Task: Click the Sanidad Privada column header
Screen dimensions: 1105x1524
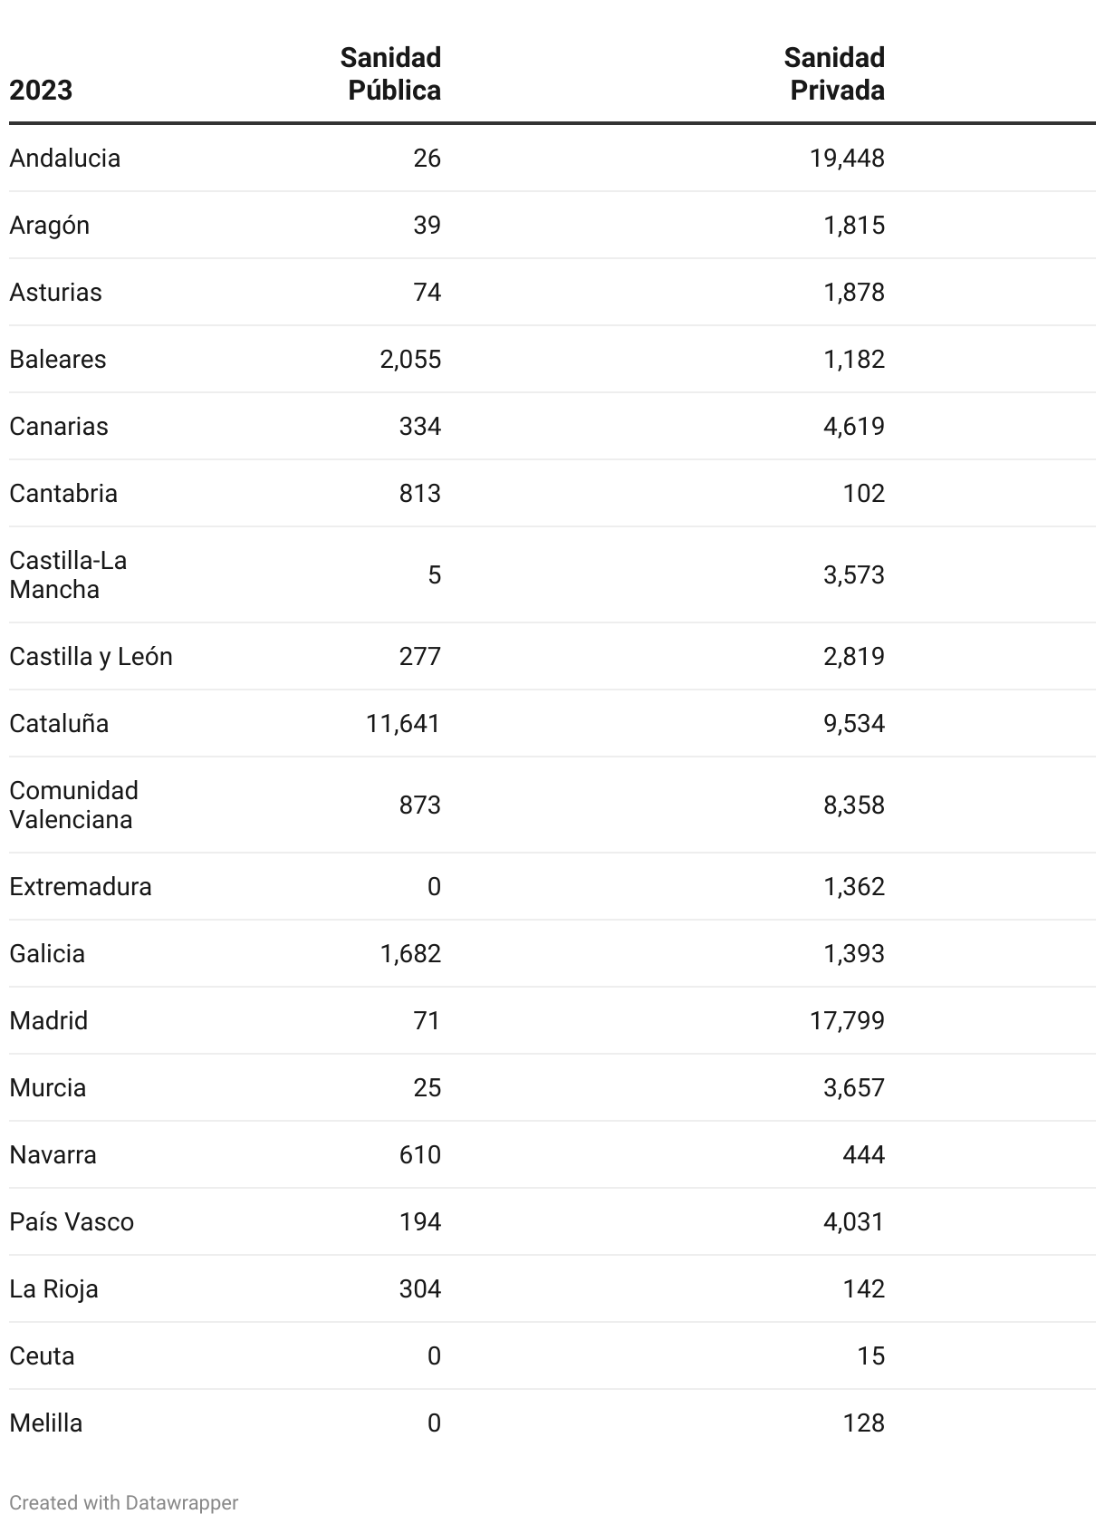Action: point(834,73)
